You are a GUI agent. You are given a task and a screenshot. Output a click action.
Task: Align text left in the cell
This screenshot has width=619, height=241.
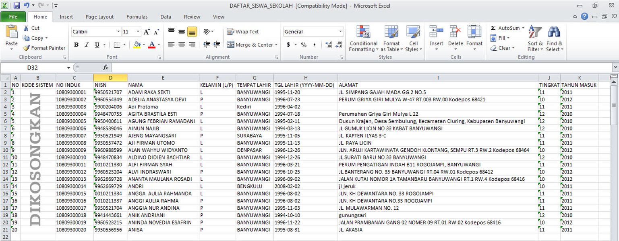coord(171,45)
